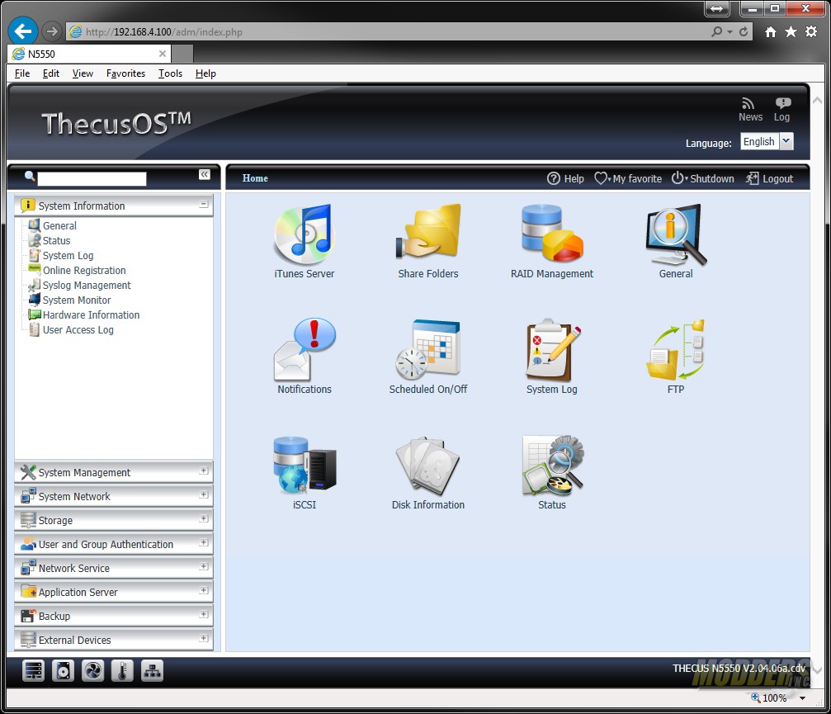The image size is (831, 714).
Task: Open the iSCSI shortcut icon
Action: [x=305, y=466]
